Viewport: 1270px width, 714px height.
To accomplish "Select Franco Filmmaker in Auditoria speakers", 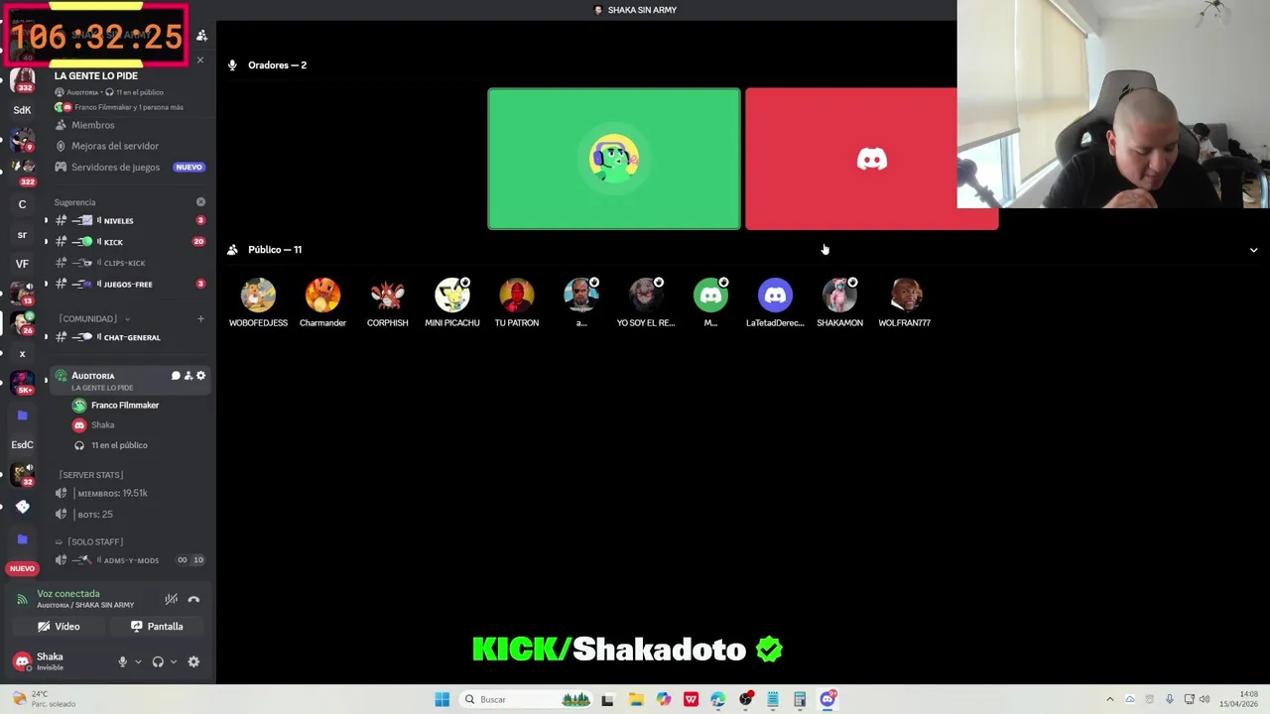I will pos(124,405).
